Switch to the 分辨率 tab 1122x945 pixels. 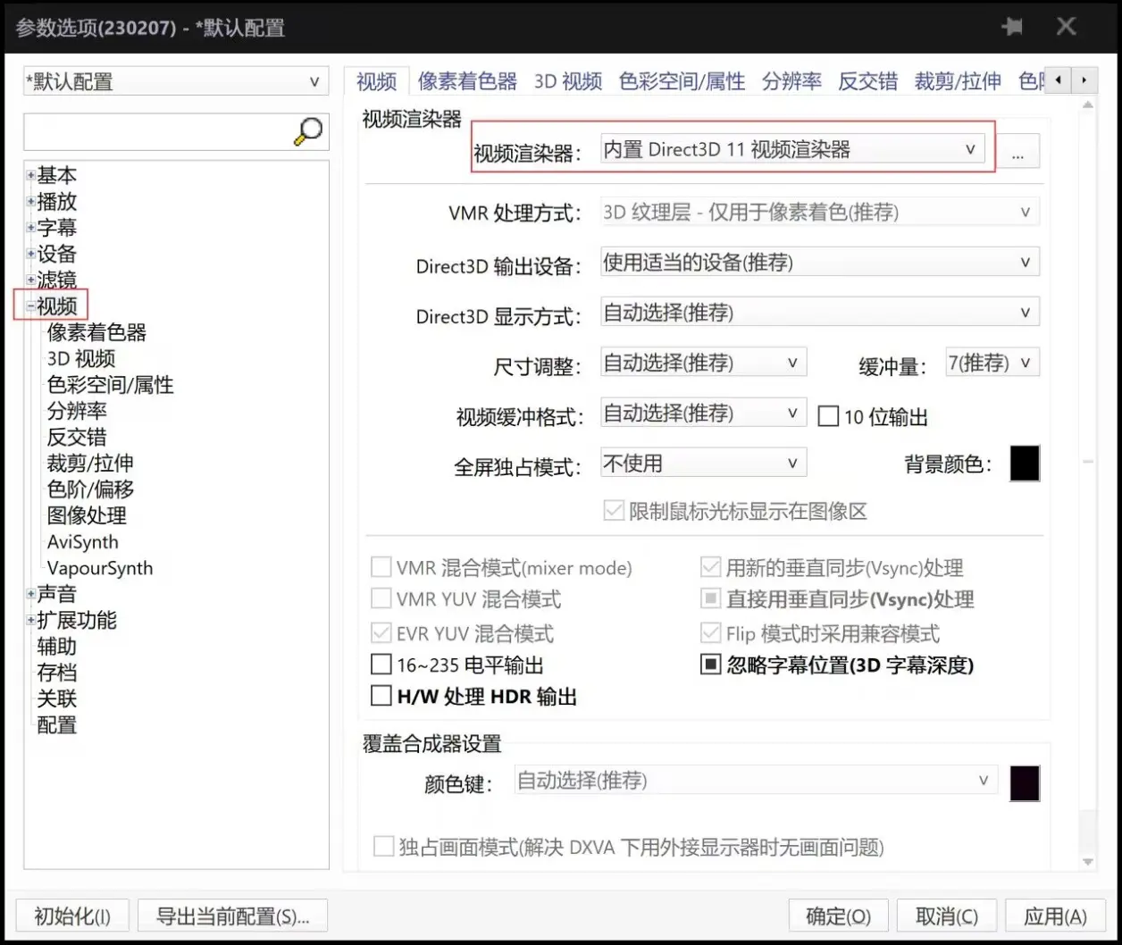pyautogui.click(x=793, y=80)
